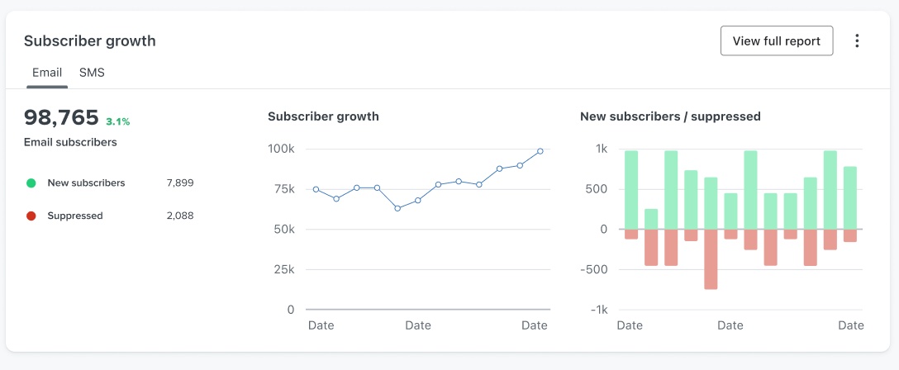Screen dimensions: 899x370
Task: Click the 7,899 new subscribers value
Action: [180, 183]
